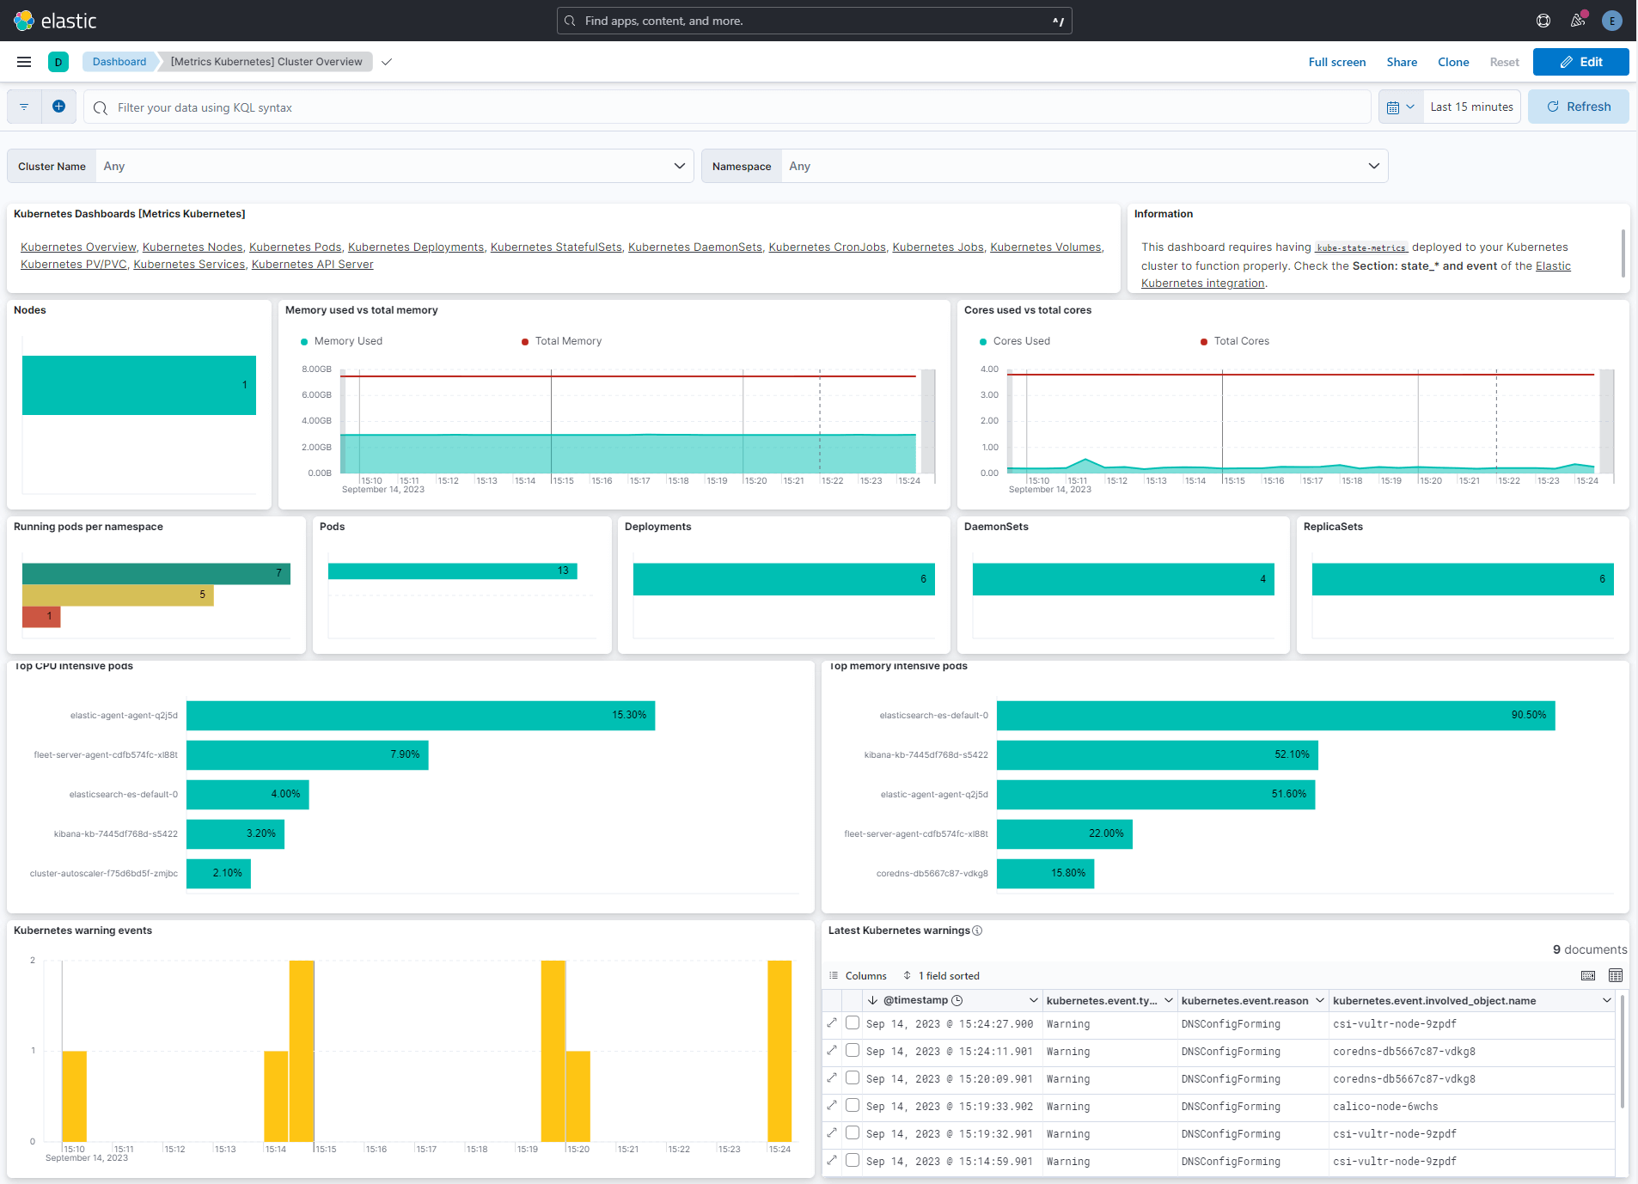The height and width of the screenshot is (1184, 1638).
Task: Click the global search field
Action: tap(814, 21)
